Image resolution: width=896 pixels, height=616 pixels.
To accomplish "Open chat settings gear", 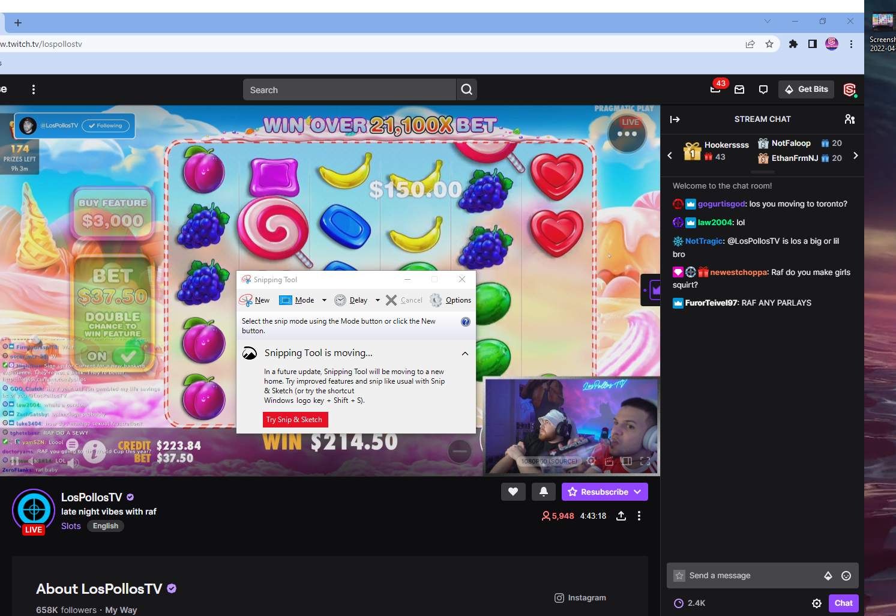I will [x=817, y=603].
